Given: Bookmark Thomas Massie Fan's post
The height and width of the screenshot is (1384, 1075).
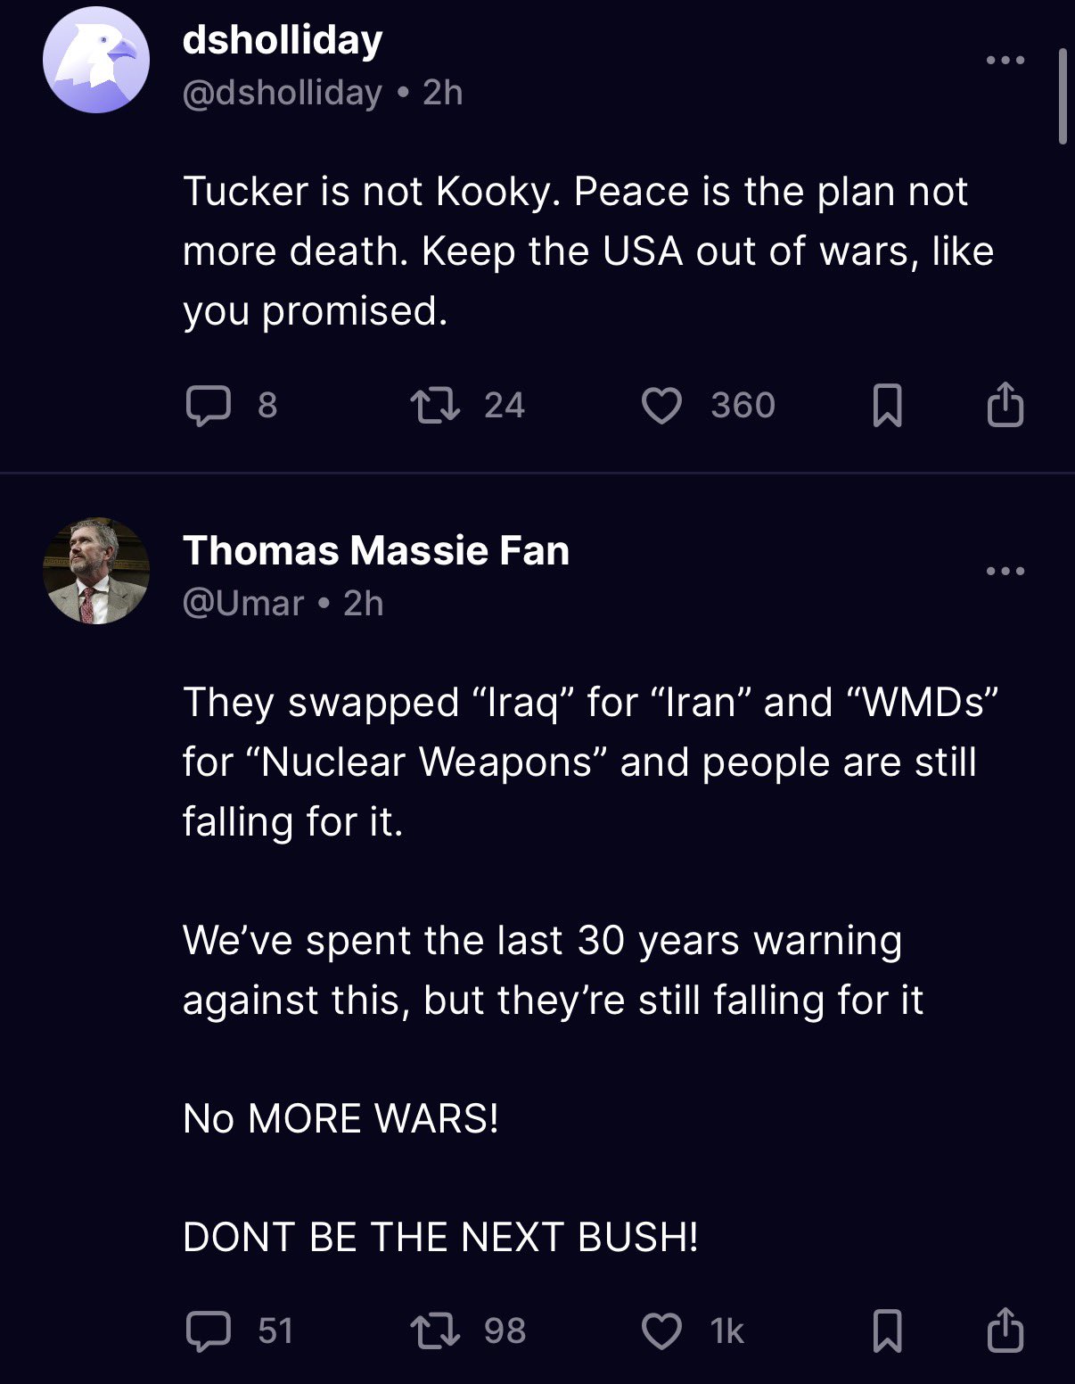Looking at the screenshot, I should [887, 1331].
